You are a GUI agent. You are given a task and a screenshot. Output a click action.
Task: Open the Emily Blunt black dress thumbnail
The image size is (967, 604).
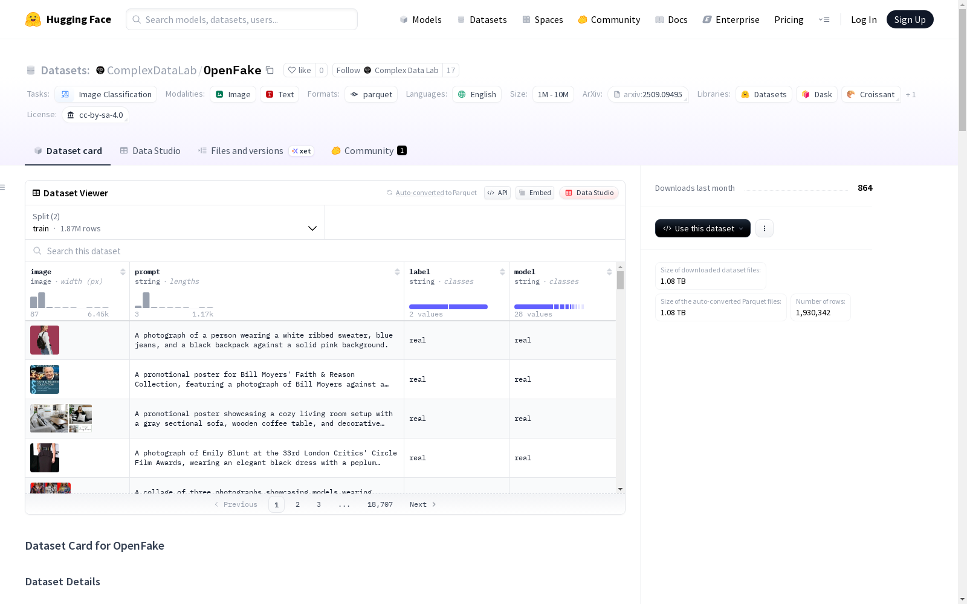[45, 458]
